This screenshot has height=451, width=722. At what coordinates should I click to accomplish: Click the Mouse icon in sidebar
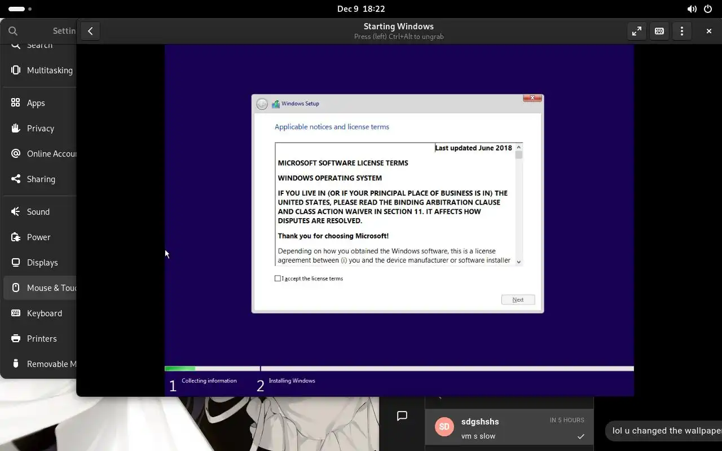(16, 288)
